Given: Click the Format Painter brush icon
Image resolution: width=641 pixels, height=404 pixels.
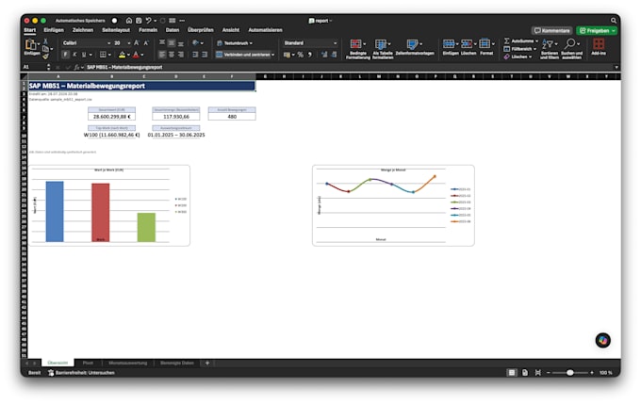Looking at the screenshot, I should point(45,56).
